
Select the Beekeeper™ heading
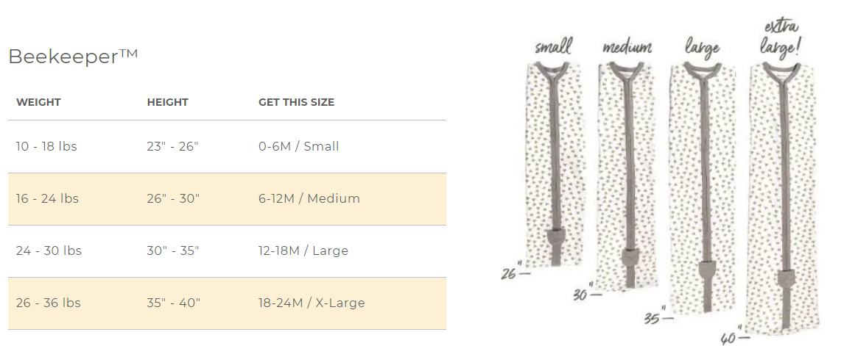pyautogui.click(x=74, y=57)
